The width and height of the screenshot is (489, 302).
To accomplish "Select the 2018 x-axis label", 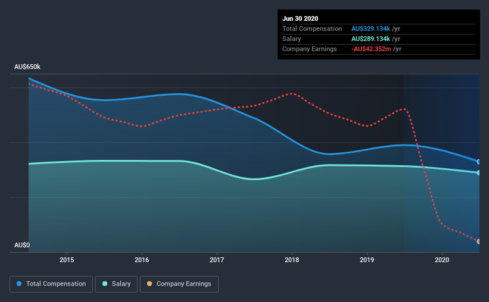I will pos(292,260).
